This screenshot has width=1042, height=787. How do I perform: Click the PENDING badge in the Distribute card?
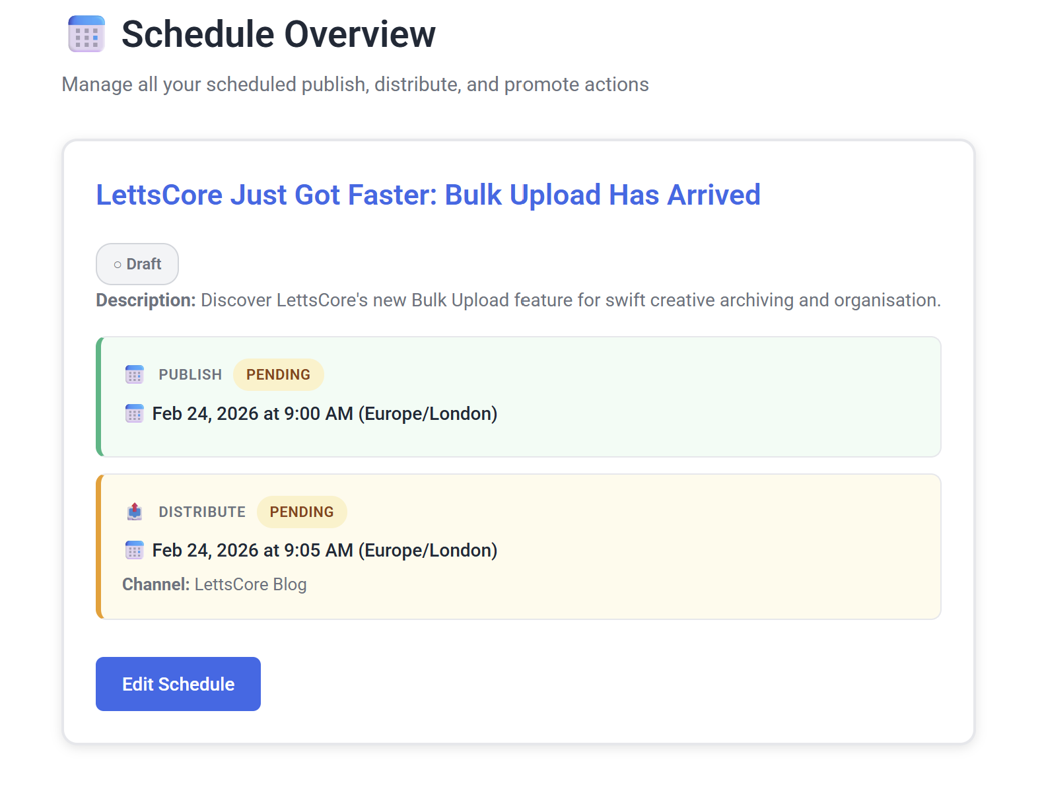302,512
